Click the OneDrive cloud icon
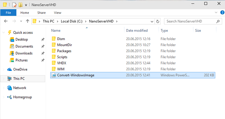This screenshot has height=119, width=225. point(9,69)
